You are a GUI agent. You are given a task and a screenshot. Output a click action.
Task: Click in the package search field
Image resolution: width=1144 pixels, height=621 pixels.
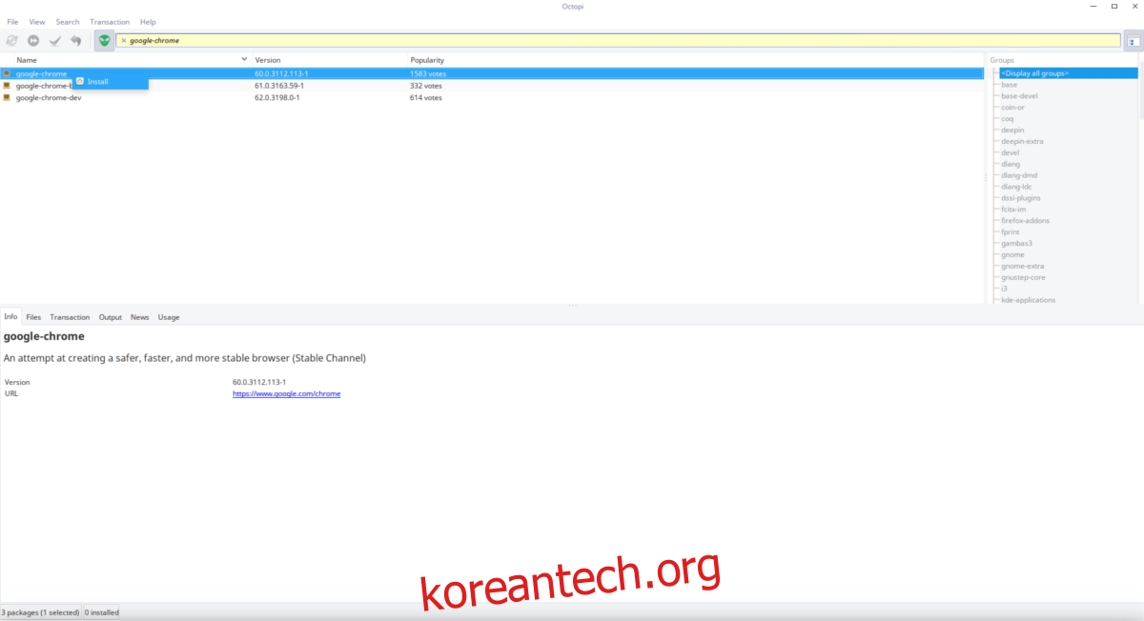coord(620,40)
